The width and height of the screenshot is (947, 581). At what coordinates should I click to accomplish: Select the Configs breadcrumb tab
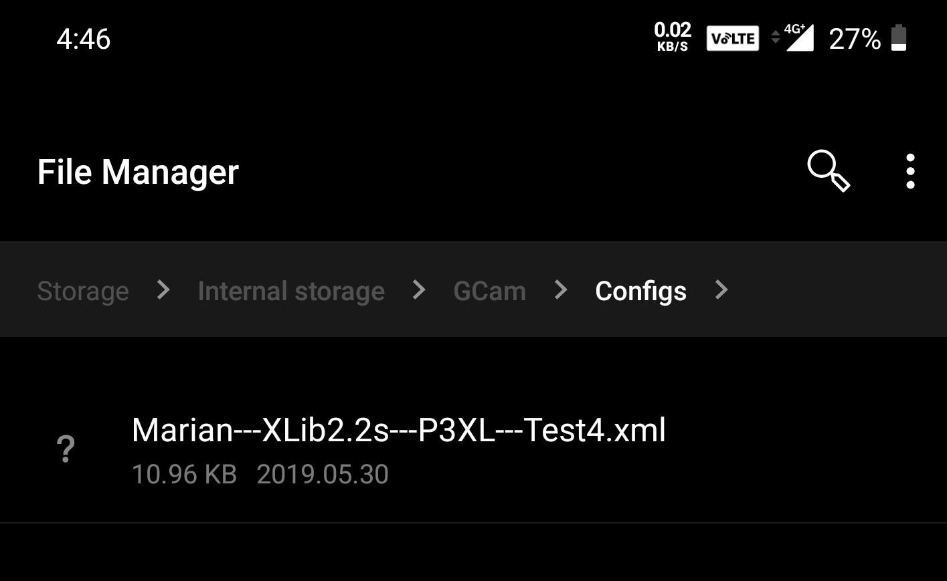tap(640, 290)
